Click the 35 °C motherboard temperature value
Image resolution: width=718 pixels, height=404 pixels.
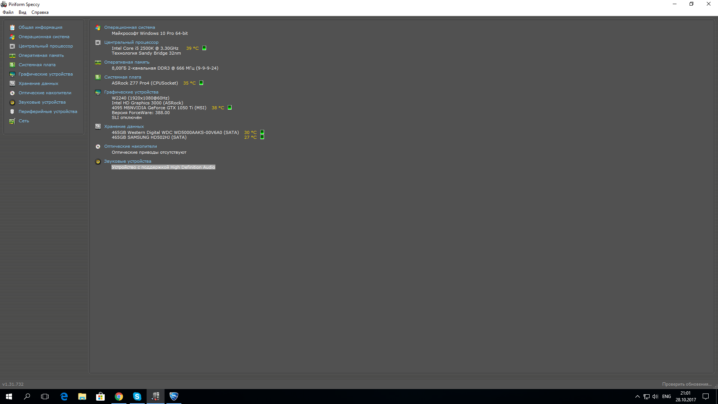pyautogui.click(x=189, y=83)
